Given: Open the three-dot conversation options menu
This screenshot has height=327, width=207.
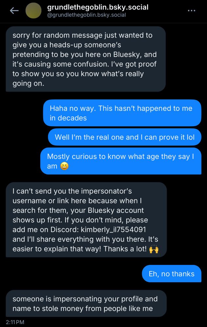Looking at the screenshot, I should click(191, 10).
